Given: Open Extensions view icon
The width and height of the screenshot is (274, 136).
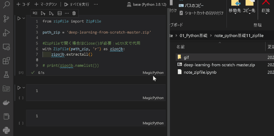Looking at the screenshot, I should [7, 61].
